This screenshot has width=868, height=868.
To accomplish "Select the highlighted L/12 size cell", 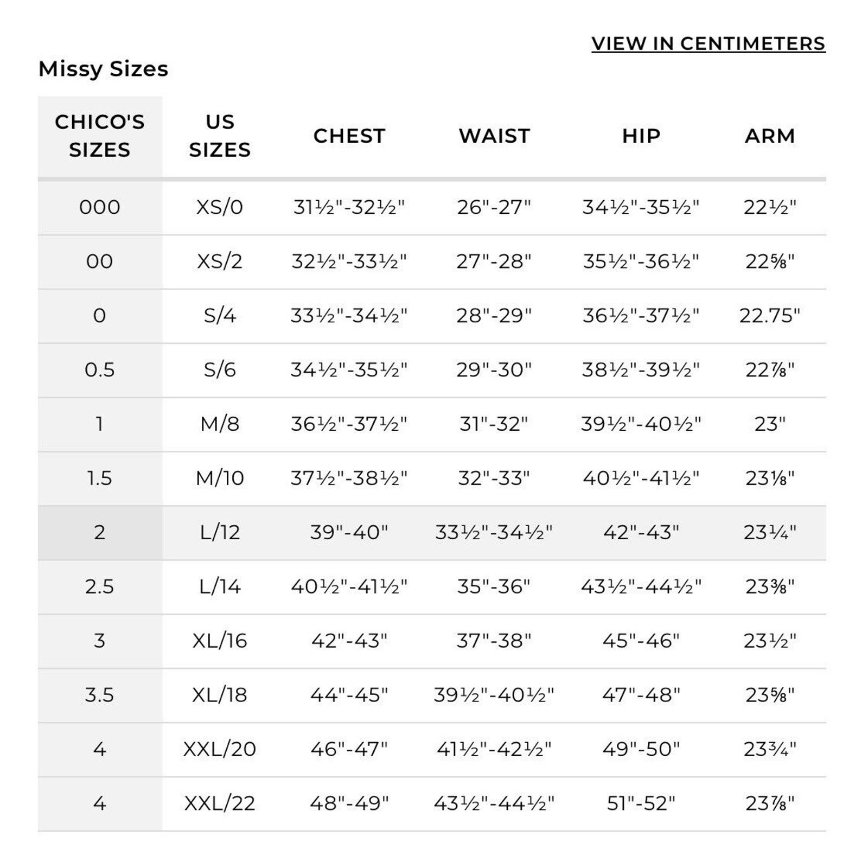I will click(x=220, y=532).
